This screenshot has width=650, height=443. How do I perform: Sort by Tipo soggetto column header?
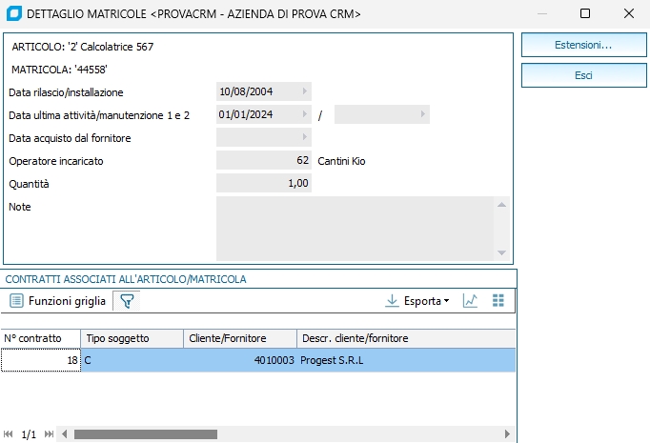coord(132,338)
